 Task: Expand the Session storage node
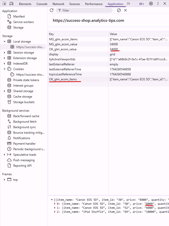5,53
